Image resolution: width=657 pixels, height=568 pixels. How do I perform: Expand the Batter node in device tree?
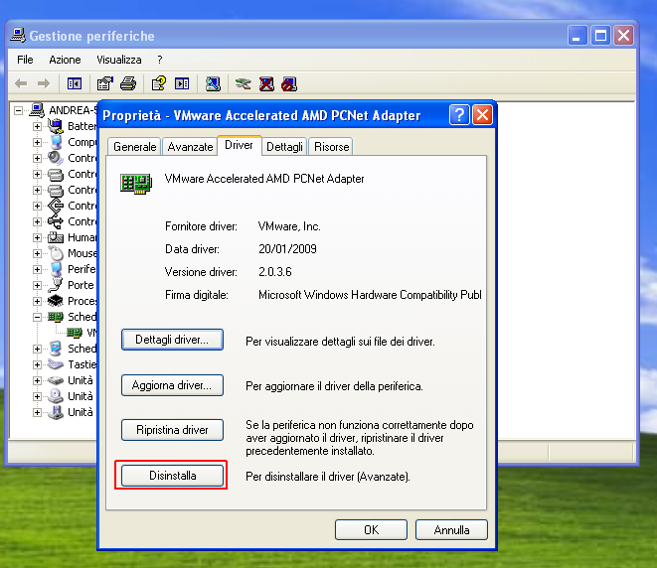[x=37, y=126]
